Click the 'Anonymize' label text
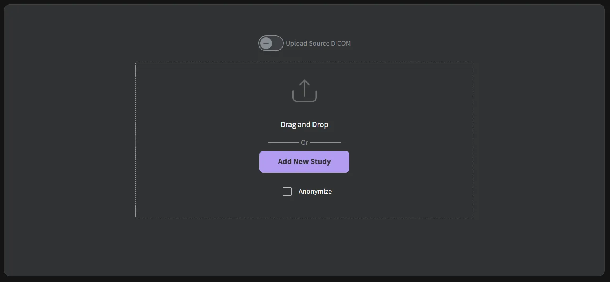This screenshot has width=610, height=282. point(315,192)
